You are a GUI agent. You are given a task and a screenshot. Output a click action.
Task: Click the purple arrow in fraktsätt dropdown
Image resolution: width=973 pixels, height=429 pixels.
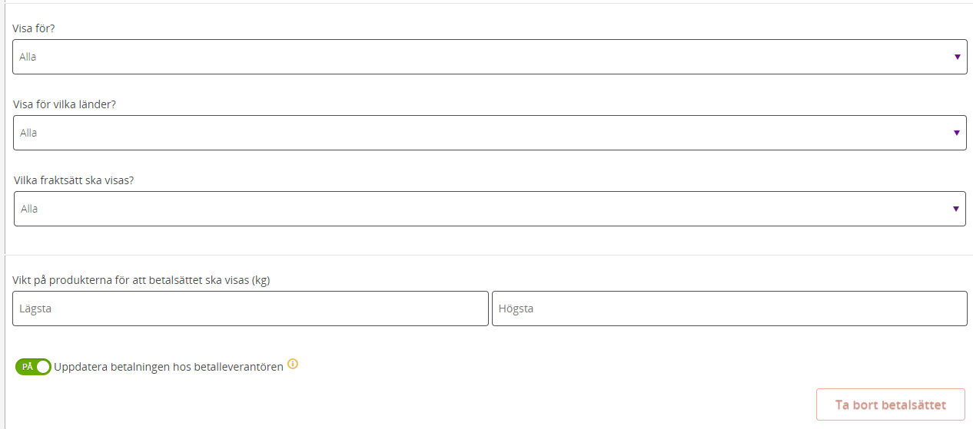(x=956, y=209)
